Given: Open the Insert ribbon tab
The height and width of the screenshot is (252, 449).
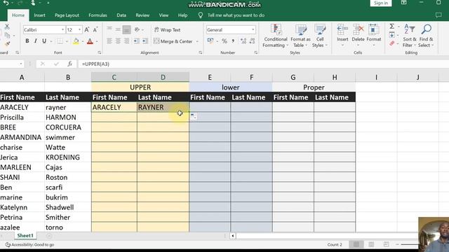Looking at the screenshot, I should (x=39, y=15).
